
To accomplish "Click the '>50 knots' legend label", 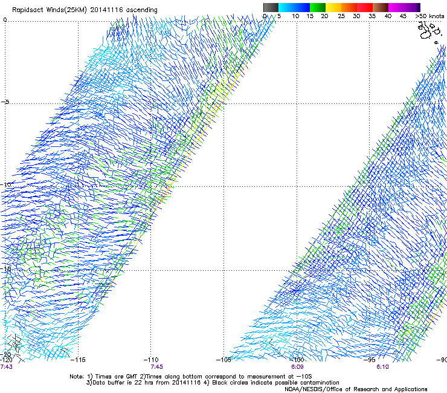I will pyautogui.click(x=429, y=16).
